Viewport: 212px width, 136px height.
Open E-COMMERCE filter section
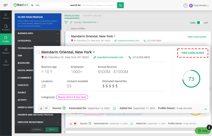click(x=24, y=78)
